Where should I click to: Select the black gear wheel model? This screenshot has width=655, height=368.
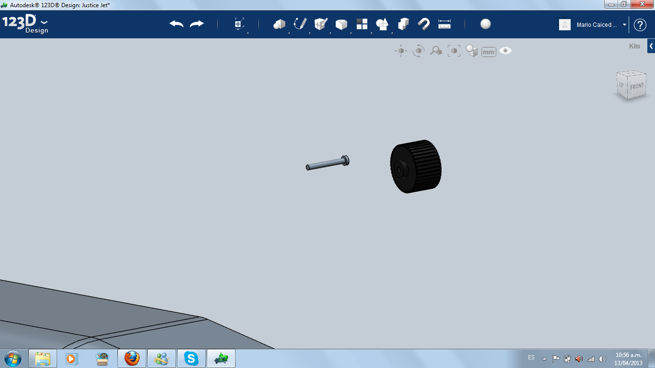pyautogui.click(x=416, y=166)
